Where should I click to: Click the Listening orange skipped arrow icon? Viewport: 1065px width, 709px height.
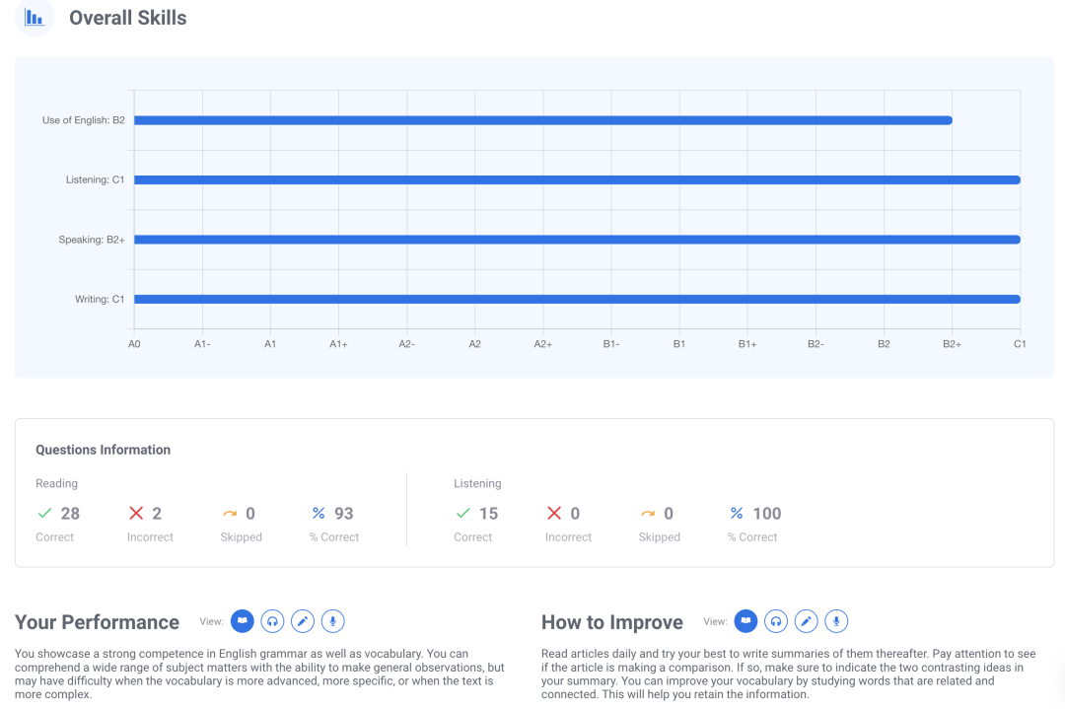648,513
